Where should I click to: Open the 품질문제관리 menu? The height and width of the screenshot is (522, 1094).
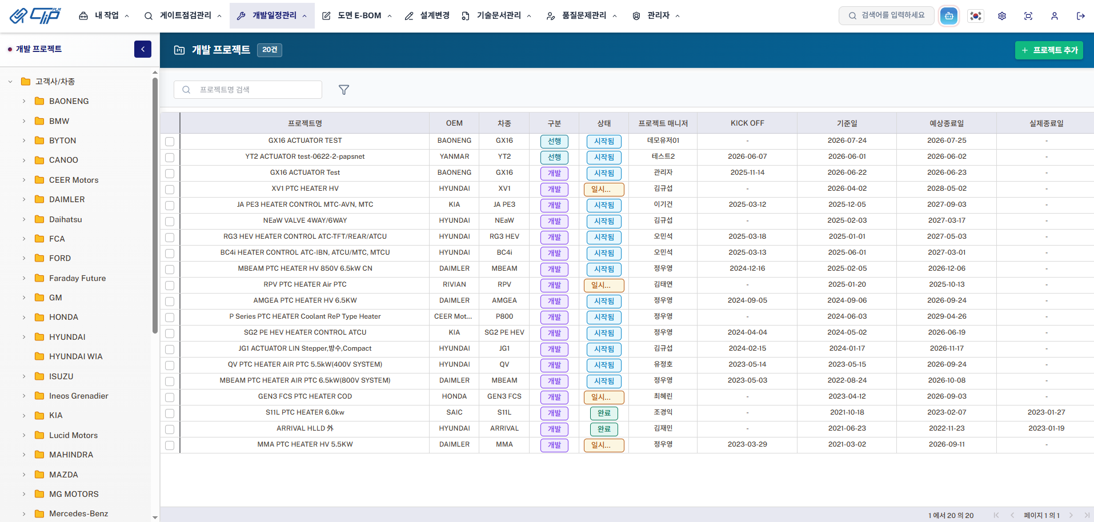click(x=582, y=16)
